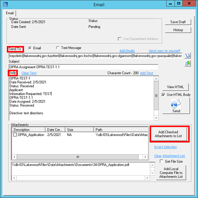Image resolution: width=198 pixels, height=198 pixels.
Task: Click 'Information Requested: TEST' line in body
Action: pos(30,94)
